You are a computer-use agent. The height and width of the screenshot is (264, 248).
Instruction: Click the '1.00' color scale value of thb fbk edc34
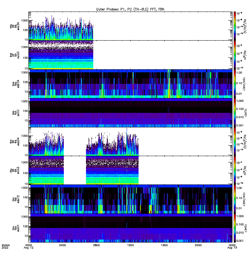click(x=239, y=73)
